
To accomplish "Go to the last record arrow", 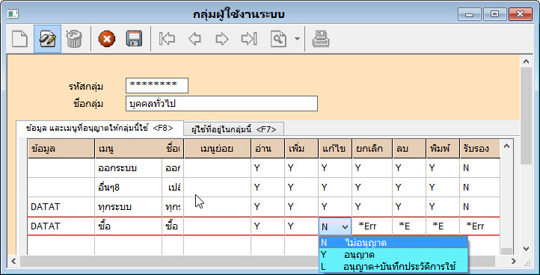I will click(249, 39).
